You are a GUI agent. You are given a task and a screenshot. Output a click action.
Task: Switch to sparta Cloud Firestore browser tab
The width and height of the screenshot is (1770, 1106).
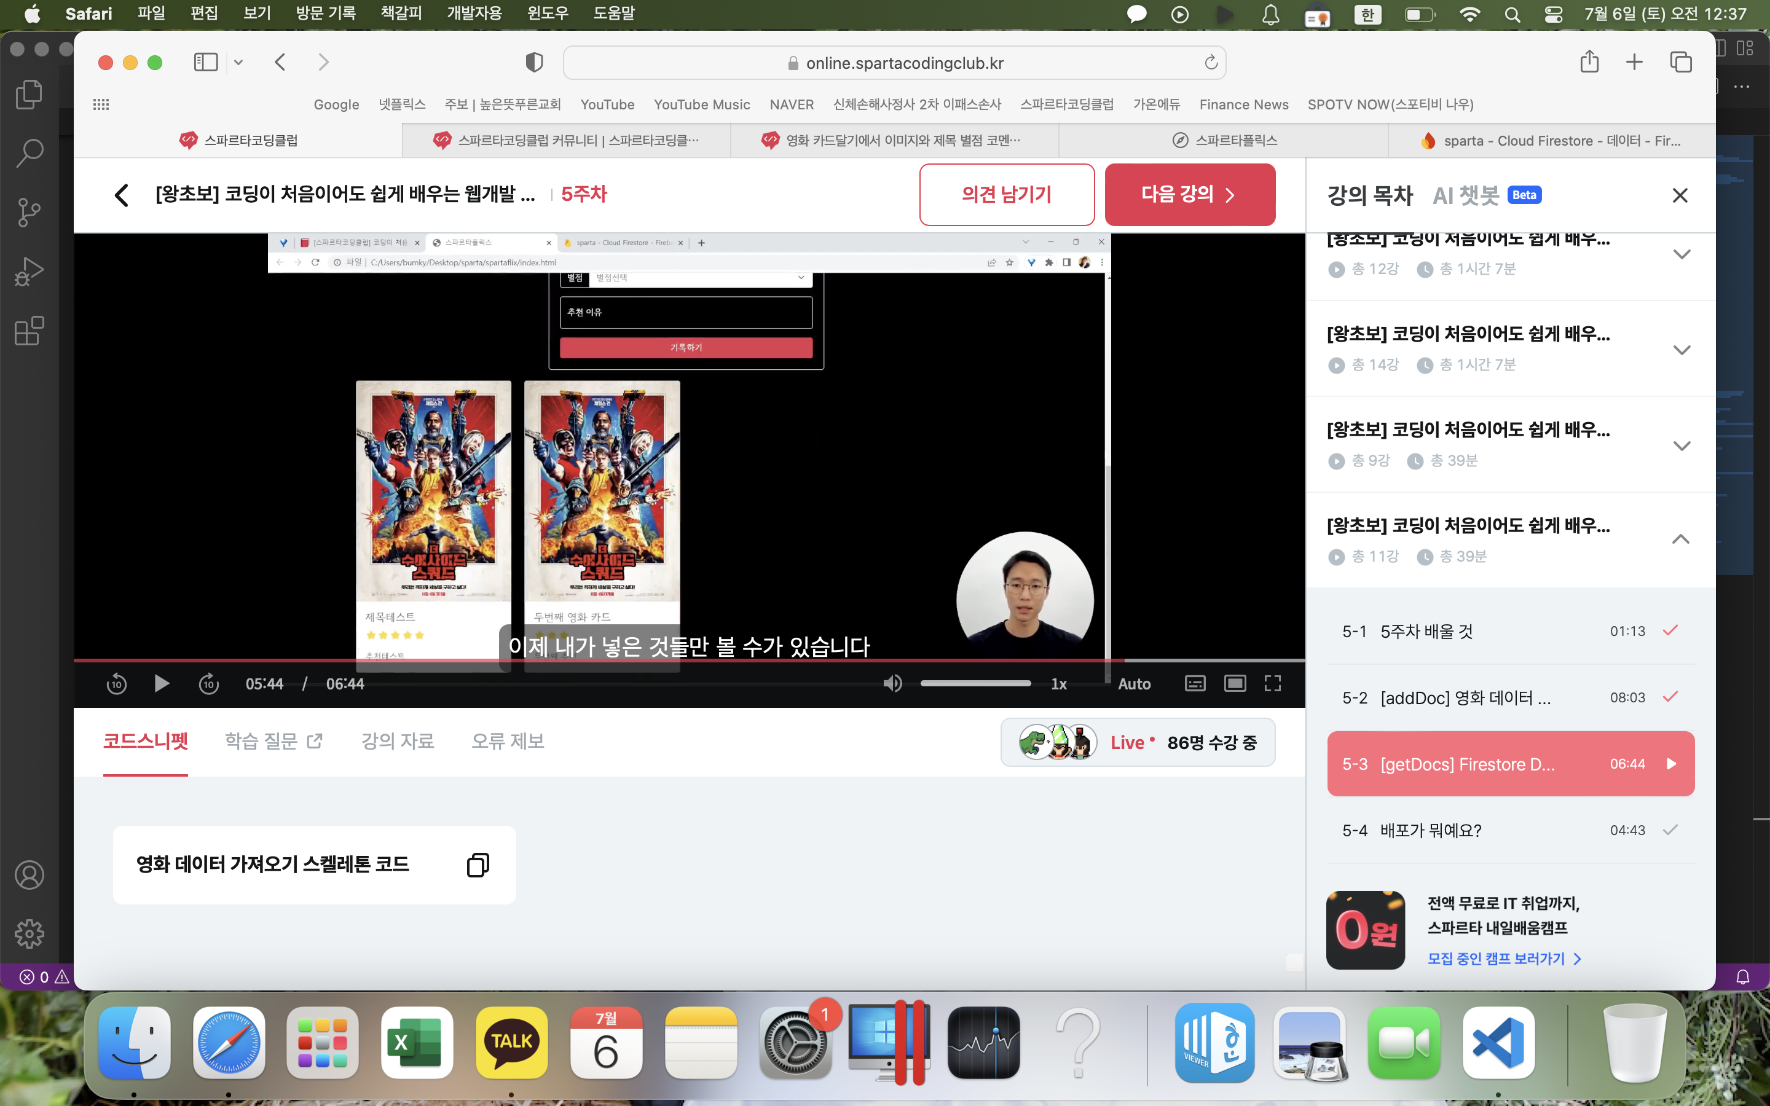pyautogui.click(x=1551, y=141)
